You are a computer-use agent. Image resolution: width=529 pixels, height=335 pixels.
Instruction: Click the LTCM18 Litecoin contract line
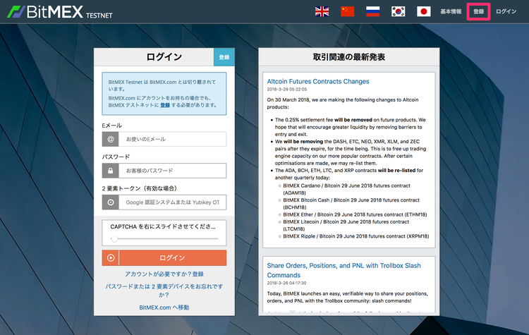pyautogui.click(x=346, y=226)
